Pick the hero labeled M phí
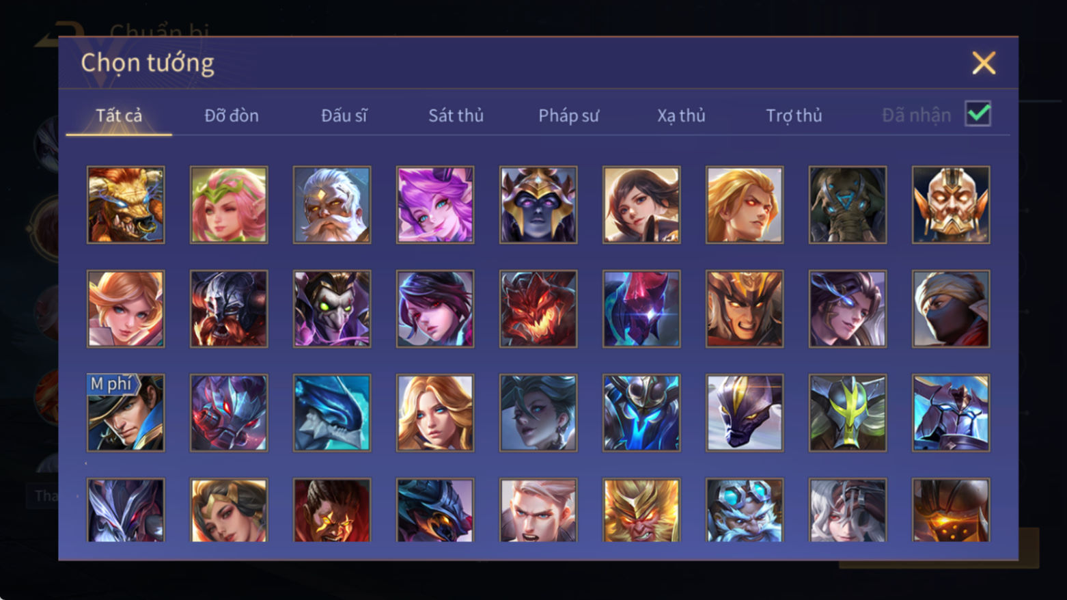1067x600 pixels. [x=126, y=413]
